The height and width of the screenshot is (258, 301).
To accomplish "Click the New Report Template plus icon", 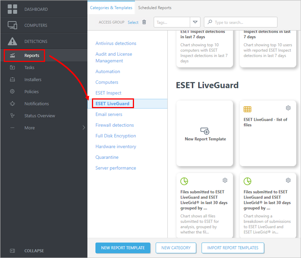I will point(205,131).
